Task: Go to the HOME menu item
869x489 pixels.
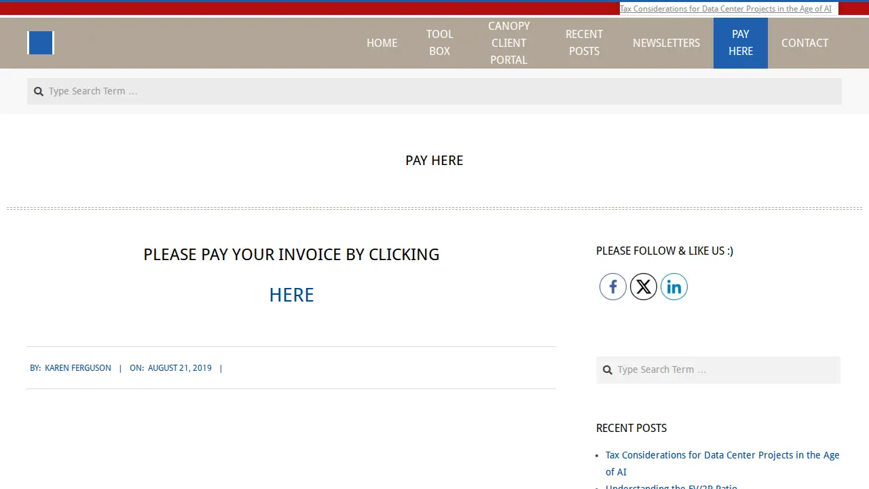Action: pos(382,43)
